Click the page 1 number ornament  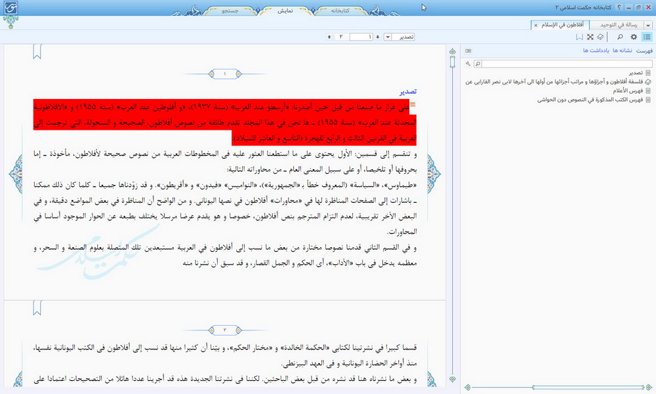224,74
